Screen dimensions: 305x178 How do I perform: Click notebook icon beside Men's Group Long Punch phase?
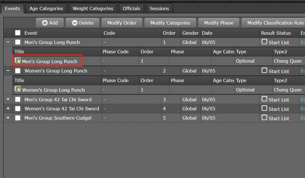(x=18, y=60)
